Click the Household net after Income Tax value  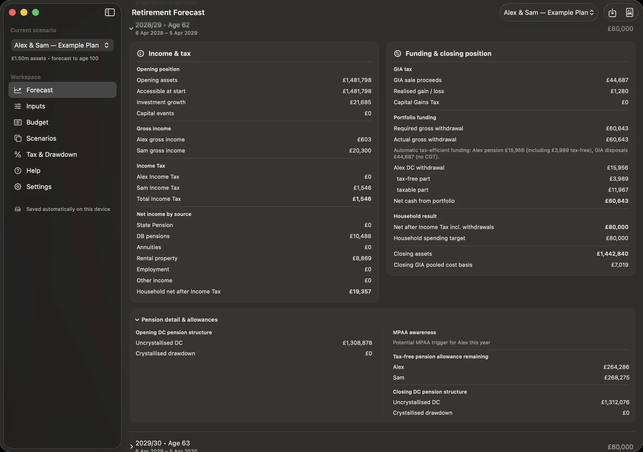click(x=360, y=292)
